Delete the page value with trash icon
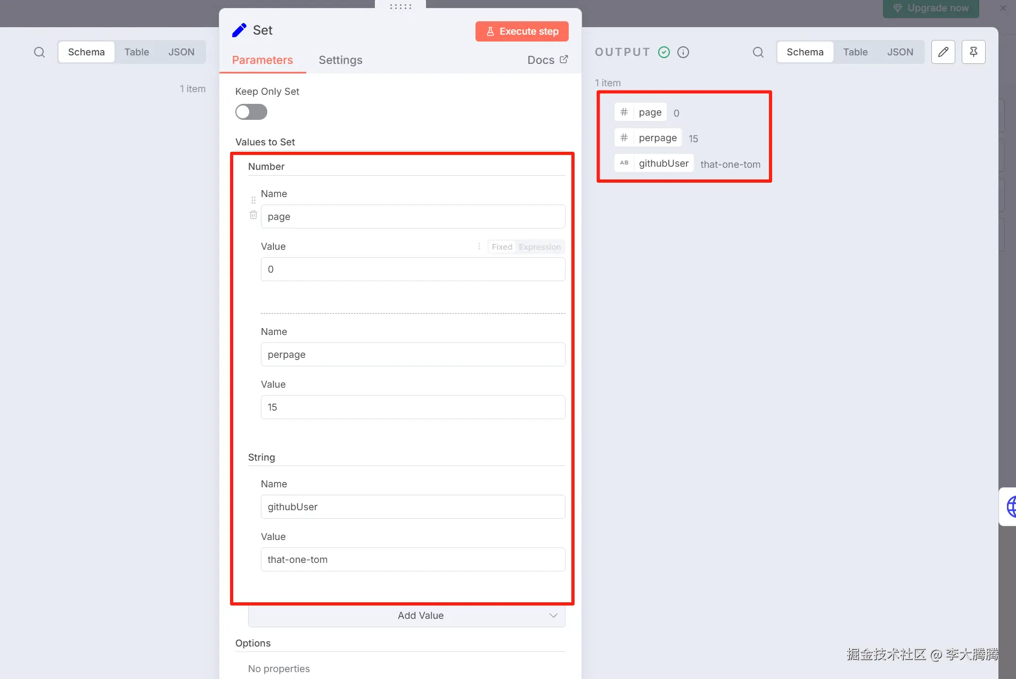Viewport: 1016px width, 679px height. [253, 215]
